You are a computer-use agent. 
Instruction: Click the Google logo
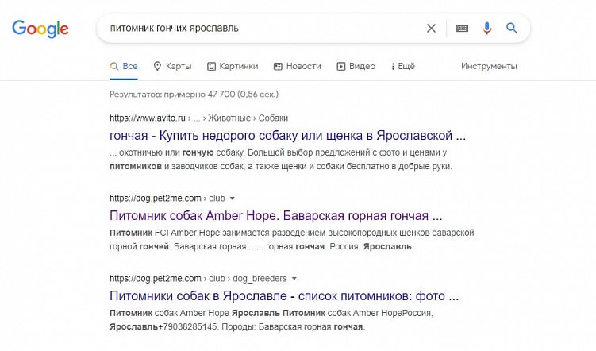coord(40,29)
